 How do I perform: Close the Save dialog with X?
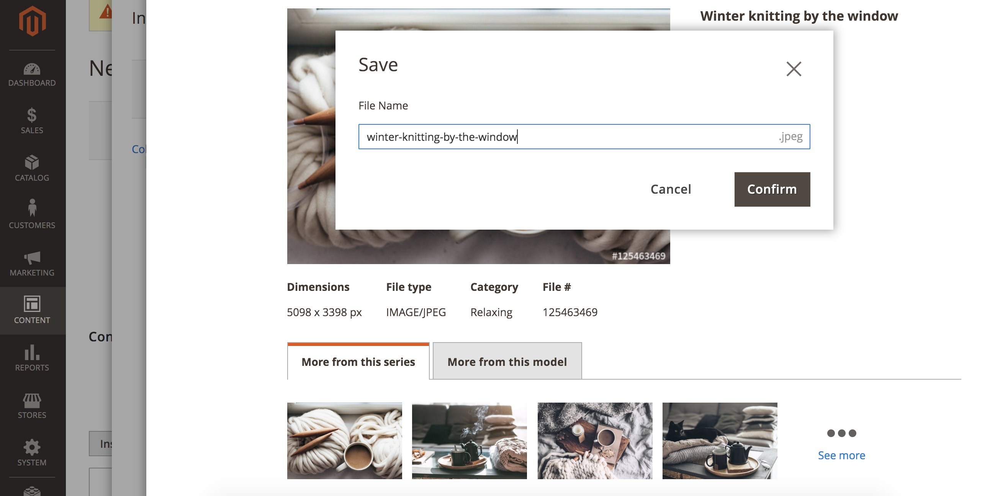(x=794, y=69)
